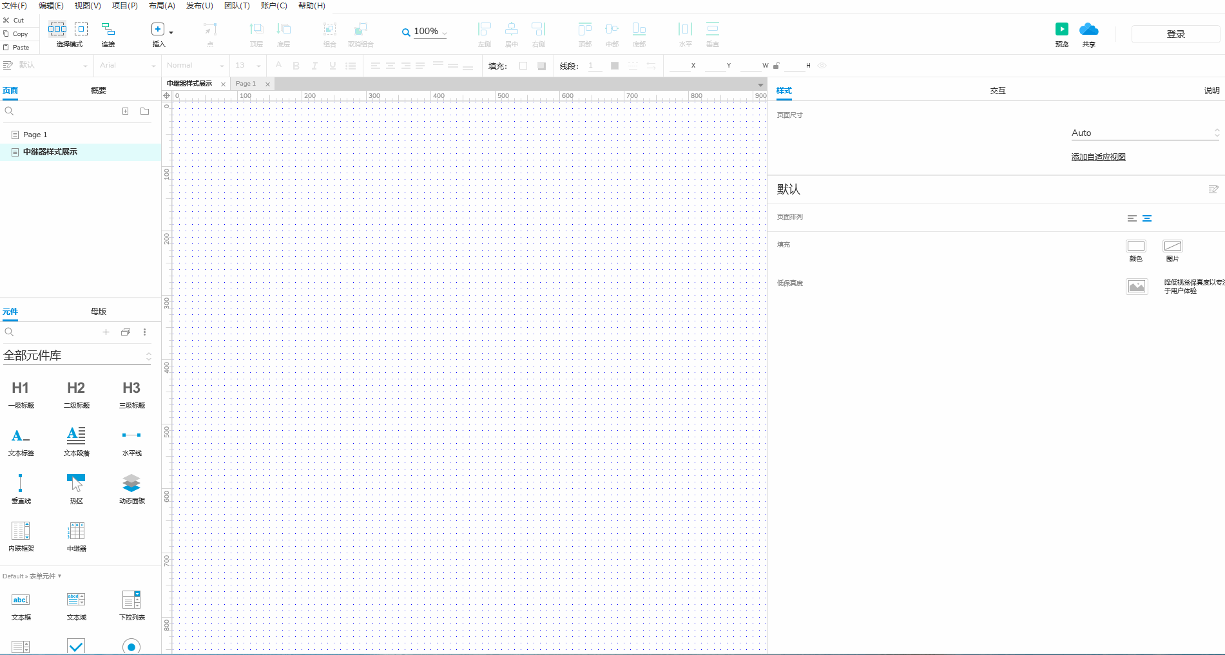Select the 文本框 text field widget
The height and width of the screenshot is (655, 1225).
click(x=21, y=606)
